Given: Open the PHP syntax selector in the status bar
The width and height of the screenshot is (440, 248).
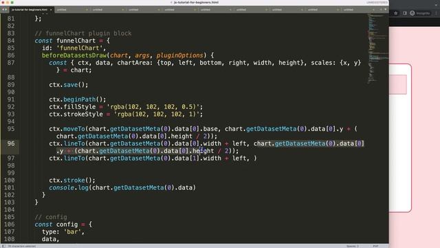Looking at the screenshot, I should tap(375, 246).
